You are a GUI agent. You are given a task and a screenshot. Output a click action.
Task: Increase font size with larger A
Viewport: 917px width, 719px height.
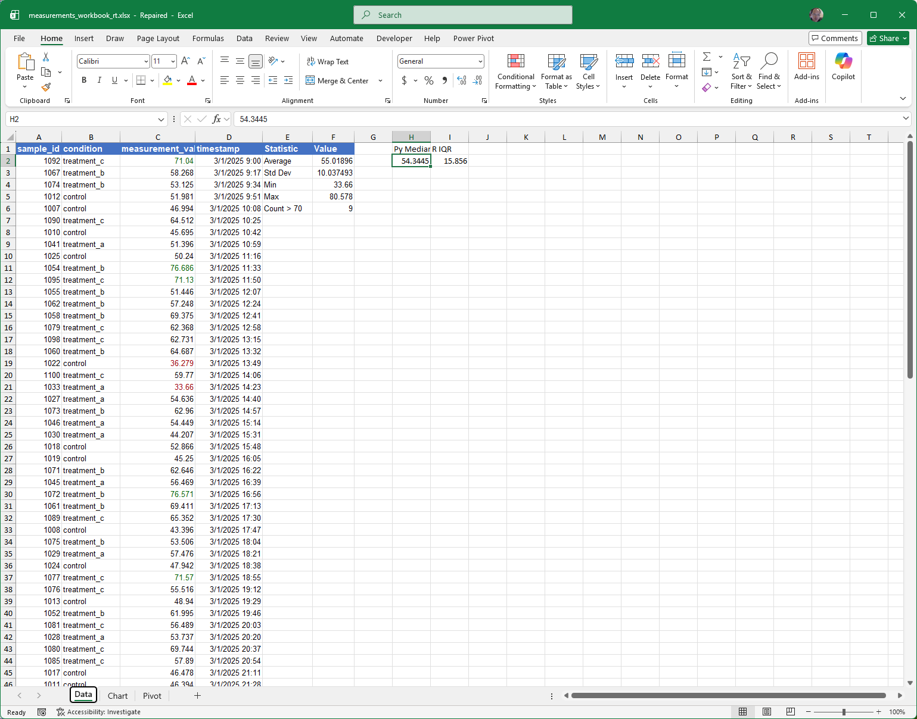185,61
